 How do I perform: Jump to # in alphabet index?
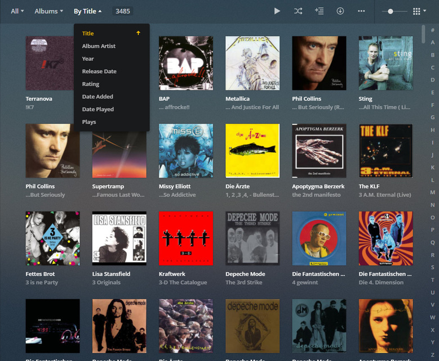pyautogui.click(x=433, y=30)
